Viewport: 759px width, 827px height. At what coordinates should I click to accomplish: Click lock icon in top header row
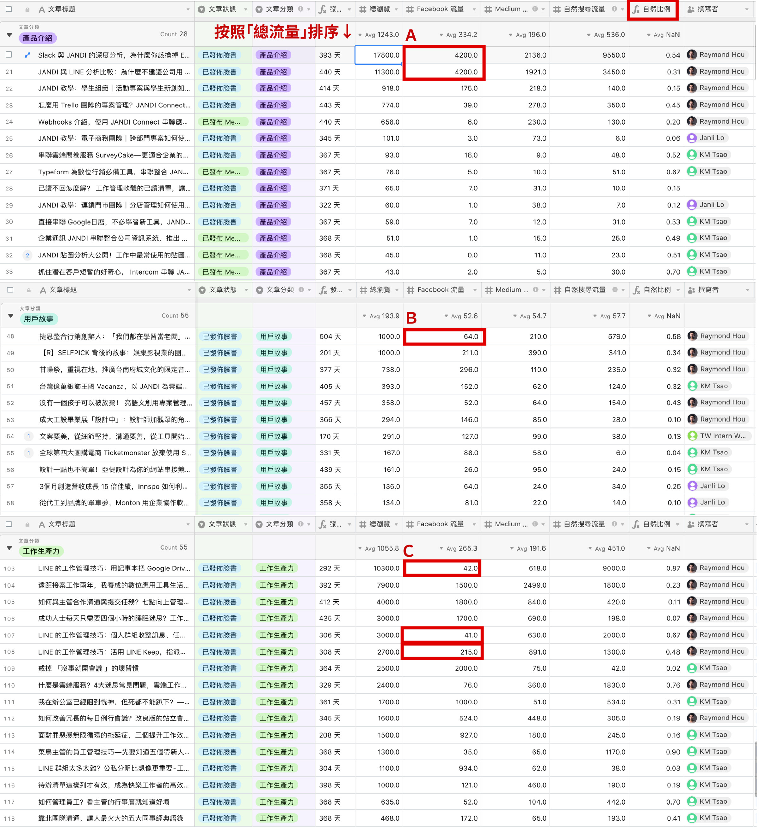pos(27,9)
